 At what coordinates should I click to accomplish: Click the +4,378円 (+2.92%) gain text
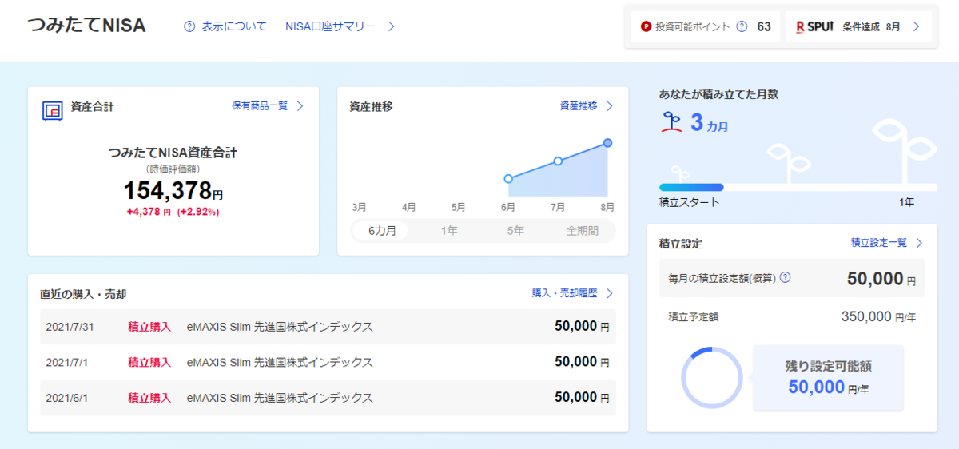pos(173,212)
